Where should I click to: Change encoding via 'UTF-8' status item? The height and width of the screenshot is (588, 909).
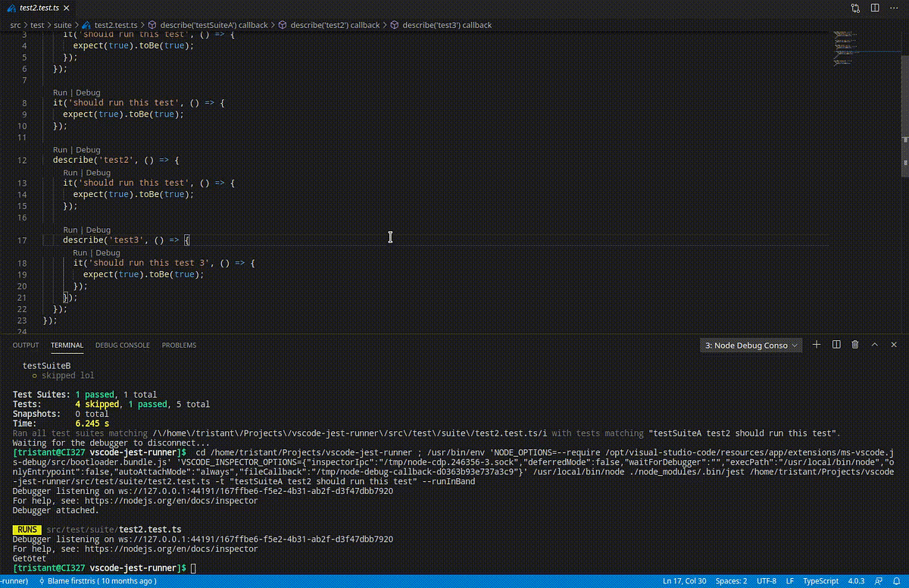coord(766,581)
